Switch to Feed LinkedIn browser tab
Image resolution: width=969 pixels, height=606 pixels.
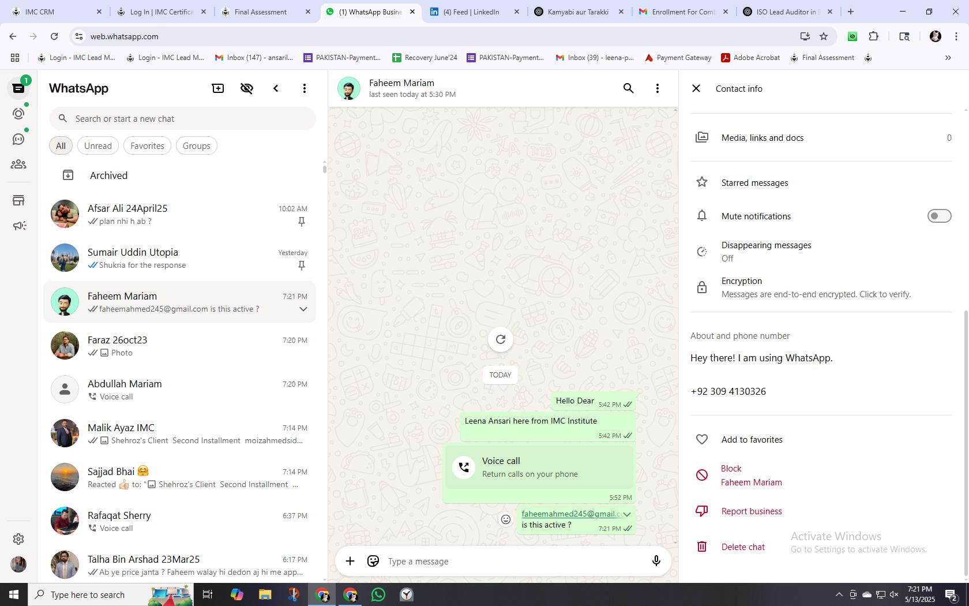point(475,12)
